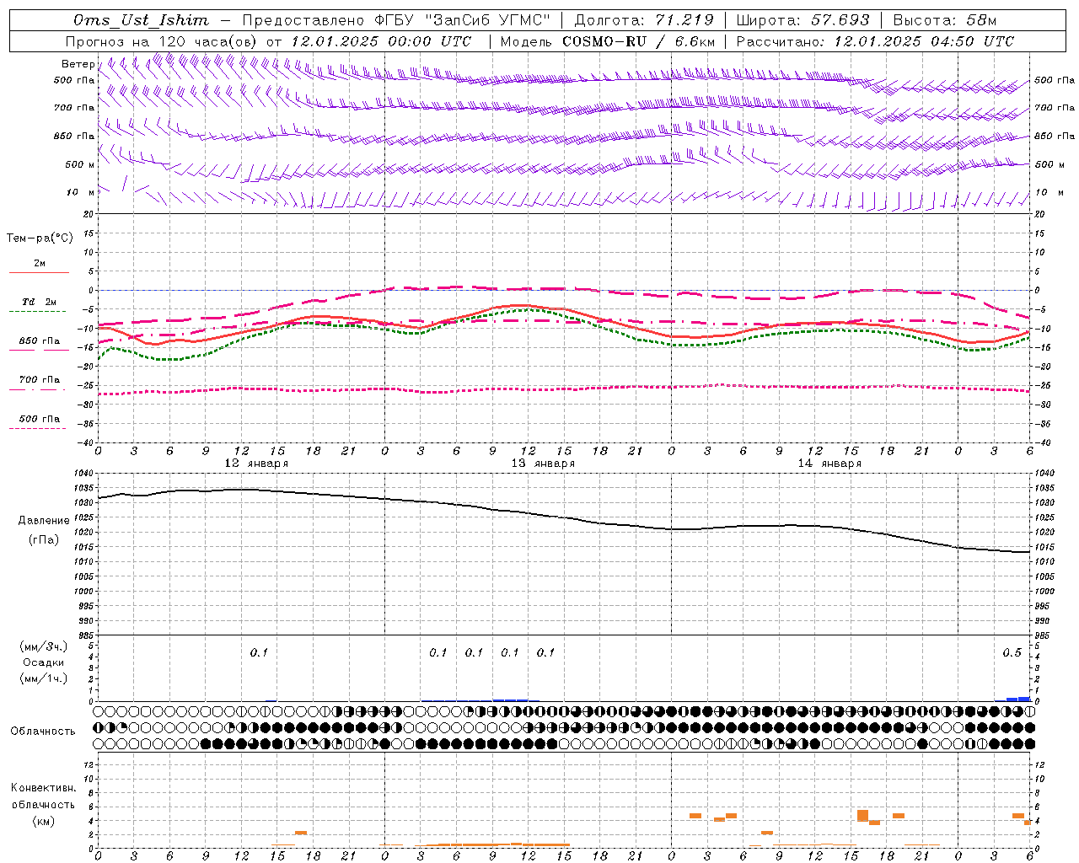Click the 12 января date label
Viewport: 1079px width, 863px height.
pyautogui.click(x=256, y=464)
